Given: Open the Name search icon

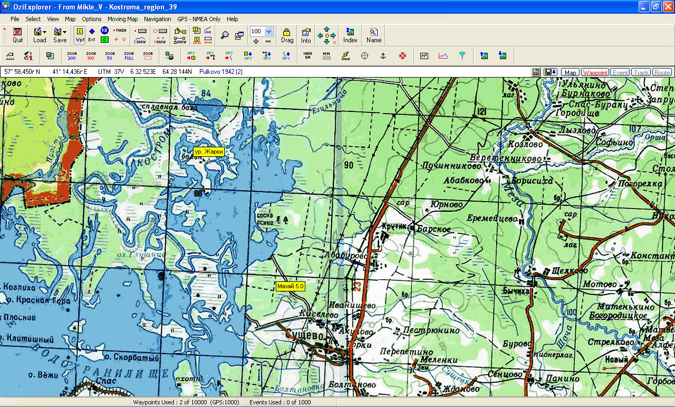Looking at the screenshot, I should pos(374,35).
